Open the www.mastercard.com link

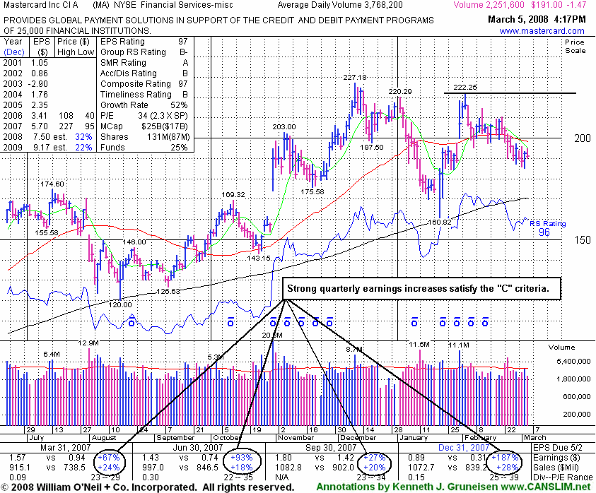[x=542, y=31]
